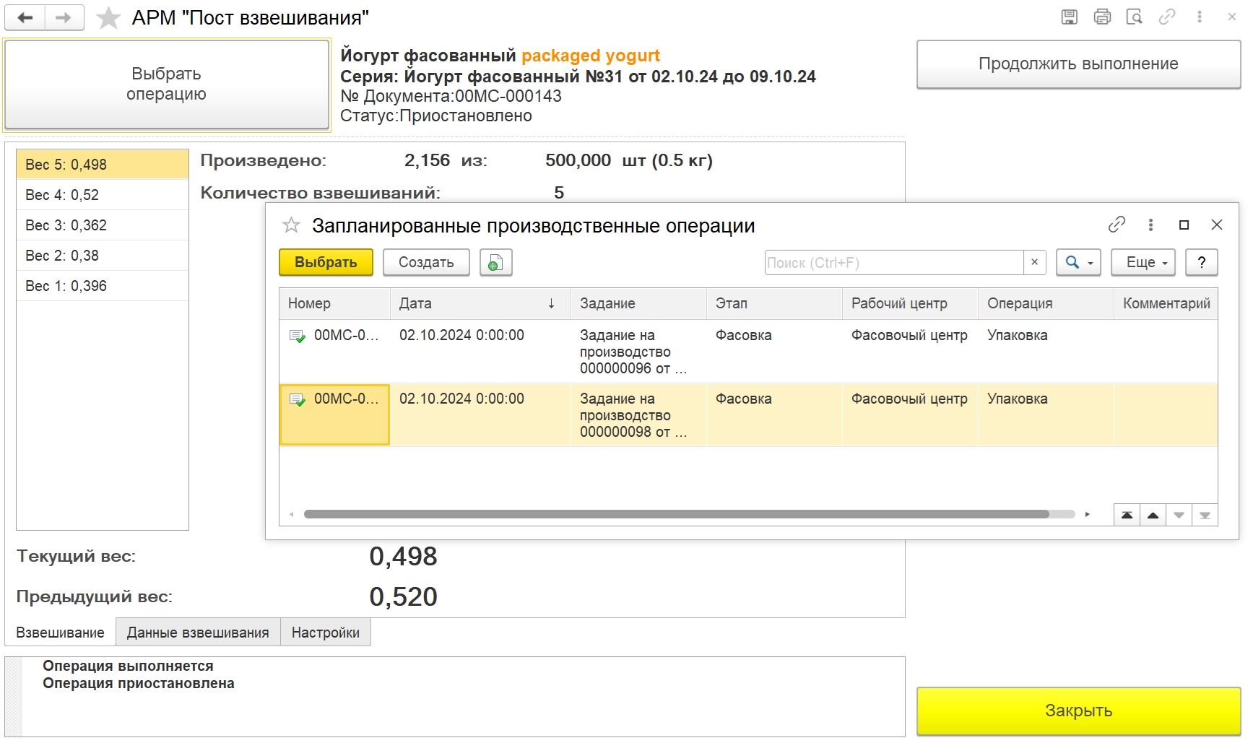Click the Задание column header

click(638, 304)
